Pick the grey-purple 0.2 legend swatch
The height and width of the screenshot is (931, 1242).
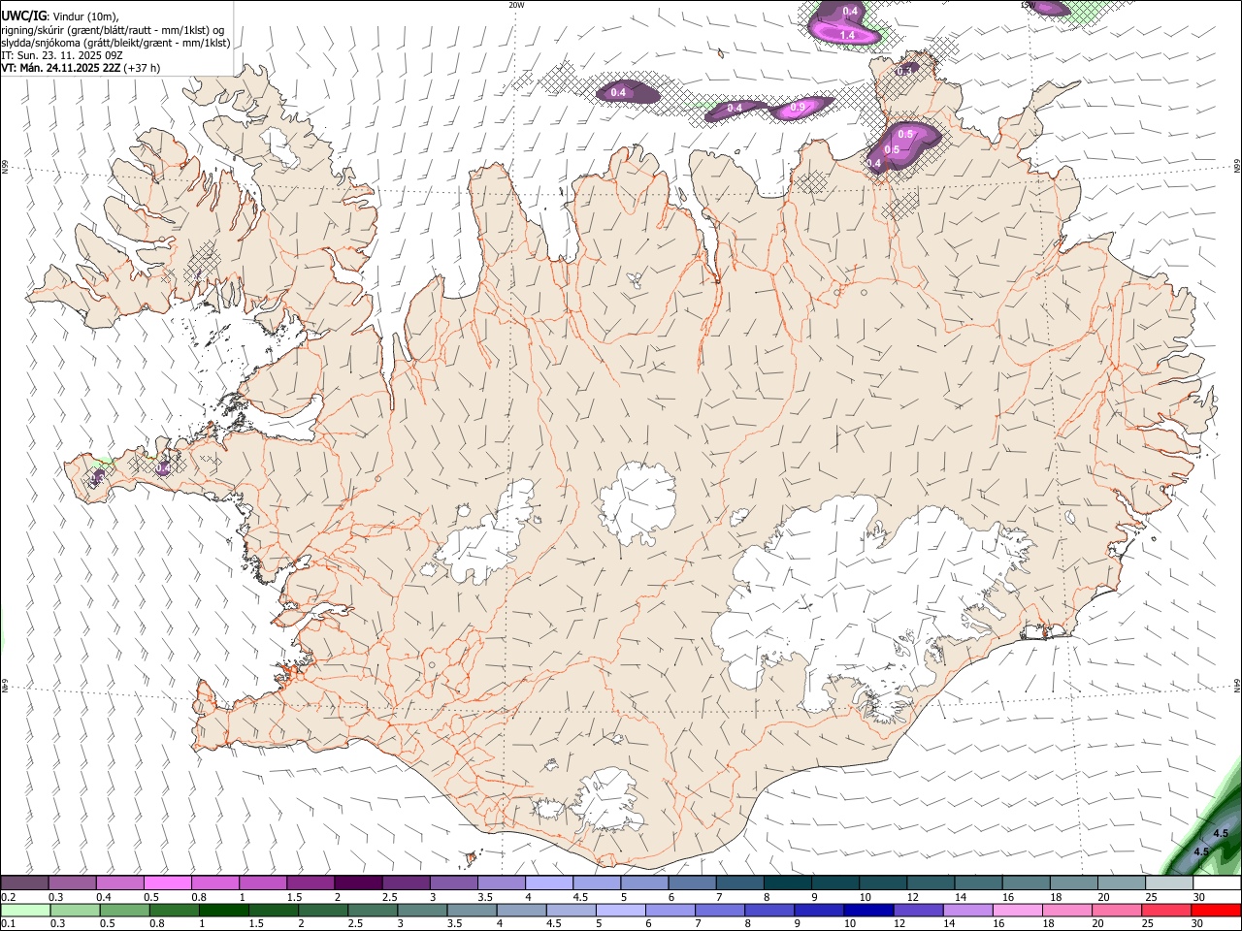coord(24,883)
